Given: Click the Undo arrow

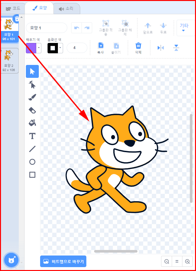Looking at the screenshot, I should [x=76, y=28].
